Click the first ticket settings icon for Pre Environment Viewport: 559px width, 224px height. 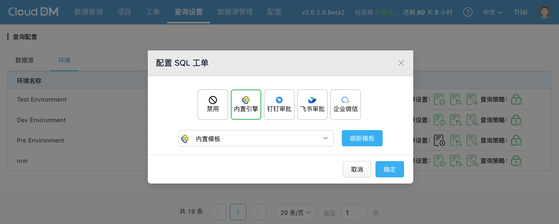pos(439,140)
